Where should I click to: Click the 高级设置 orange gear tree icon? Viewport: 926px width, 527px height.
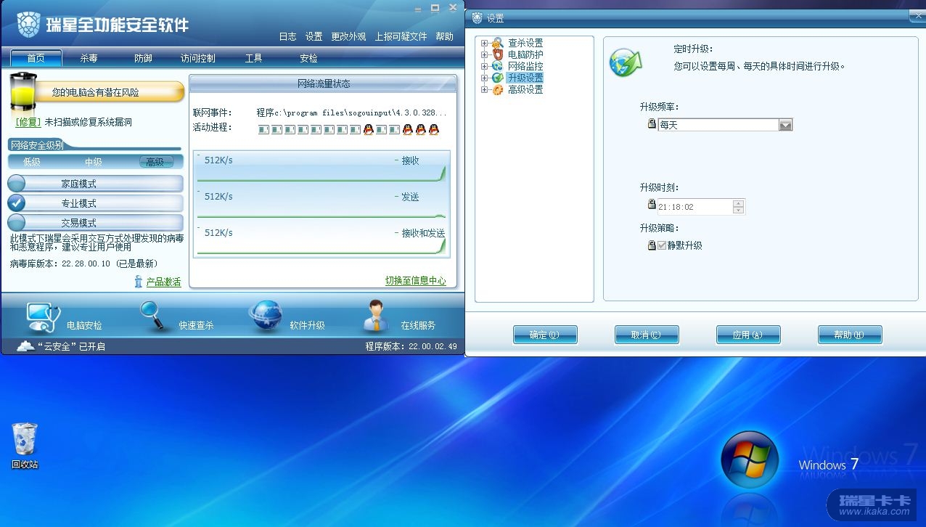(497, 89)
